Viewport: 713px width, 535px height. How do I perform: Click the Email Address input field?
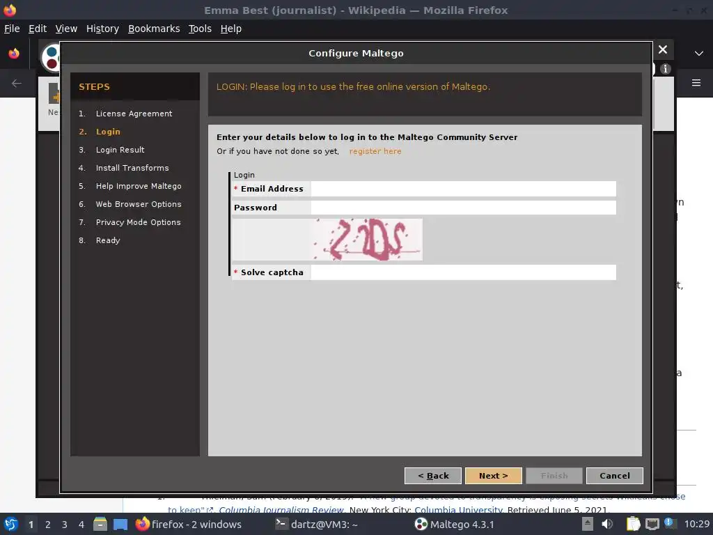pos(463,189)
